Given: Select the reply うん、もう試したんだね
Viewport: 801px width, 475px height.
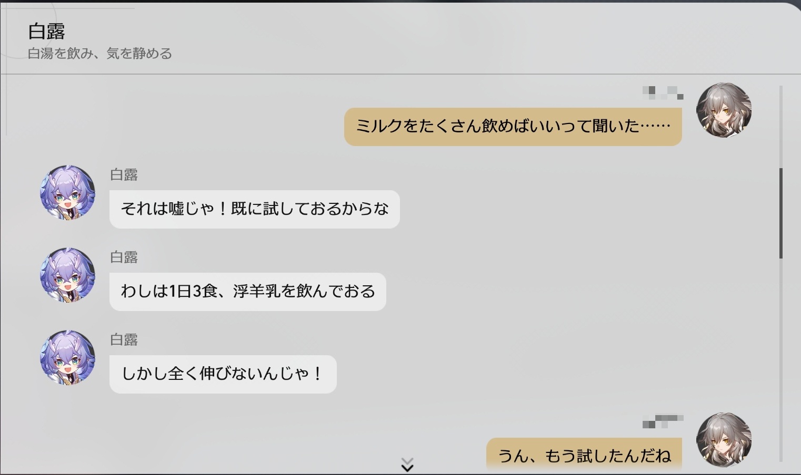Looking at the screenshot, I should click(x=584, y=455).
